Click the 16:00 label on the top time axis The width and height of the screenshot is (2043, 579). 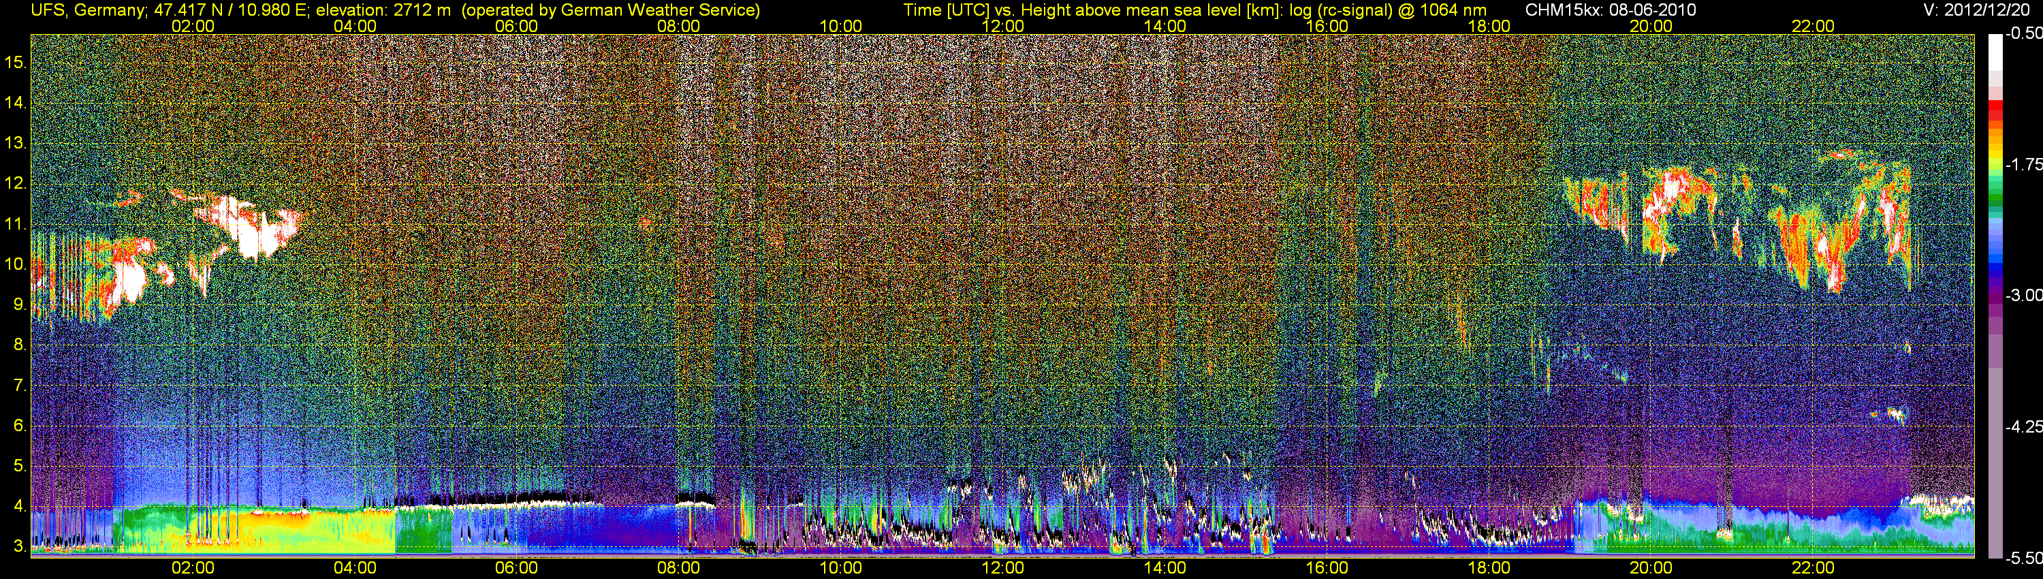pos(1327,26)
